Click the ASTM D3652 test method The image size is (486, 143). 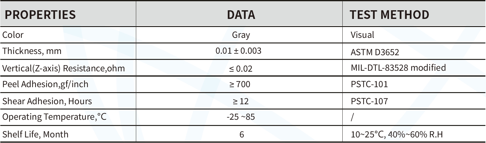point(375,52)
